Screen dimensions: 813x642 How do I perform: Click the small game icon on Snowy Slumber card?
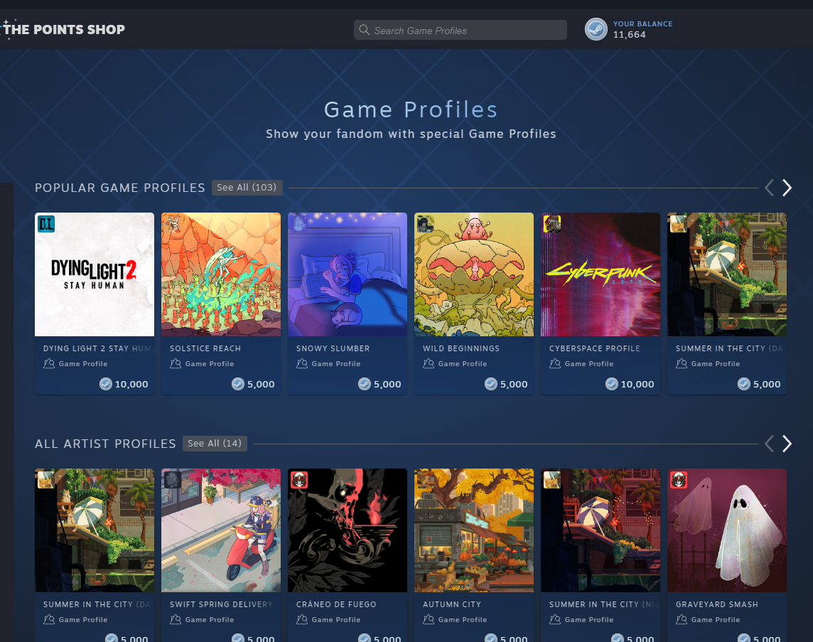pos(299,224)
